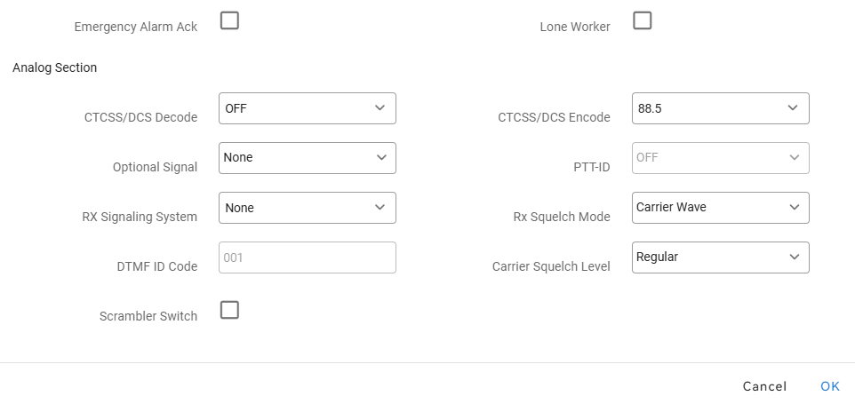
Task: Tick the Lone Worker checkbox
Action: (642, 20)
